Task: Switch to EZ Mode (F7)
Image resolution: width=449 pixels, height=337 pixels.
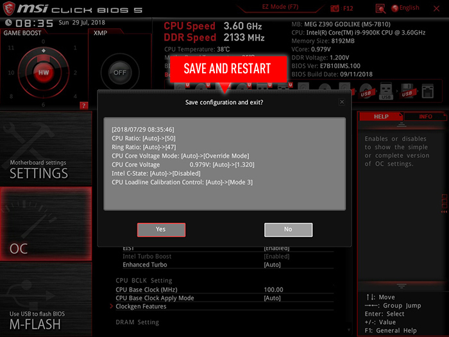Action: (x=280, y=7)
